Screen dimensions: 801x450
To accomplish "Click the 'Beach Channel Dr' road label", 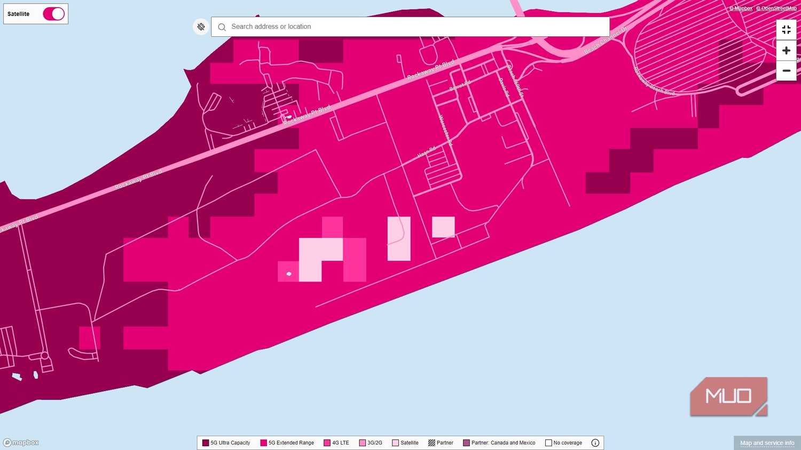I will pyautogui.click(x=605, y=41).
